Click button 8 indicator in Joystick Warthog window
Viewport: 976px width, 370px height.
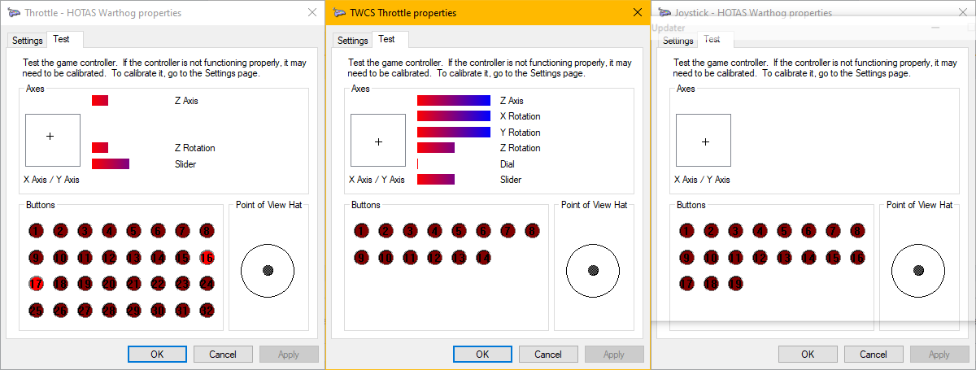coord(857,231)
